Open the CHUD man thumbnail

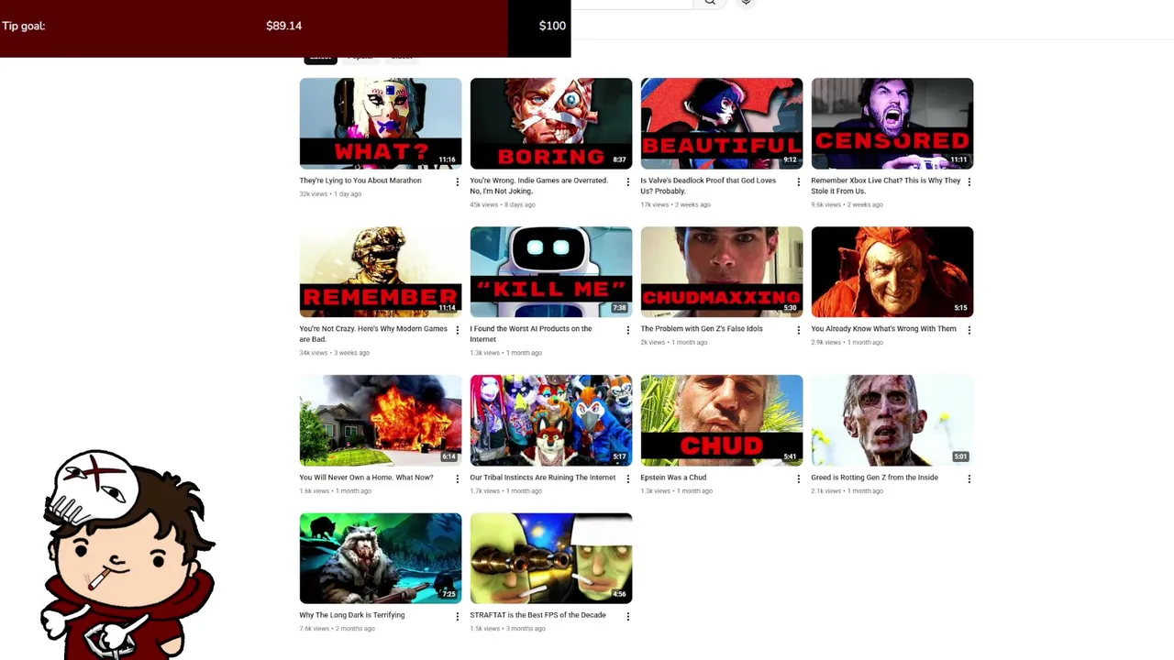coord(722,421)
